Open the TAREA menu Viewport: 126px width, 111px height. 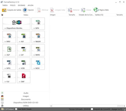tap(5, 5)
